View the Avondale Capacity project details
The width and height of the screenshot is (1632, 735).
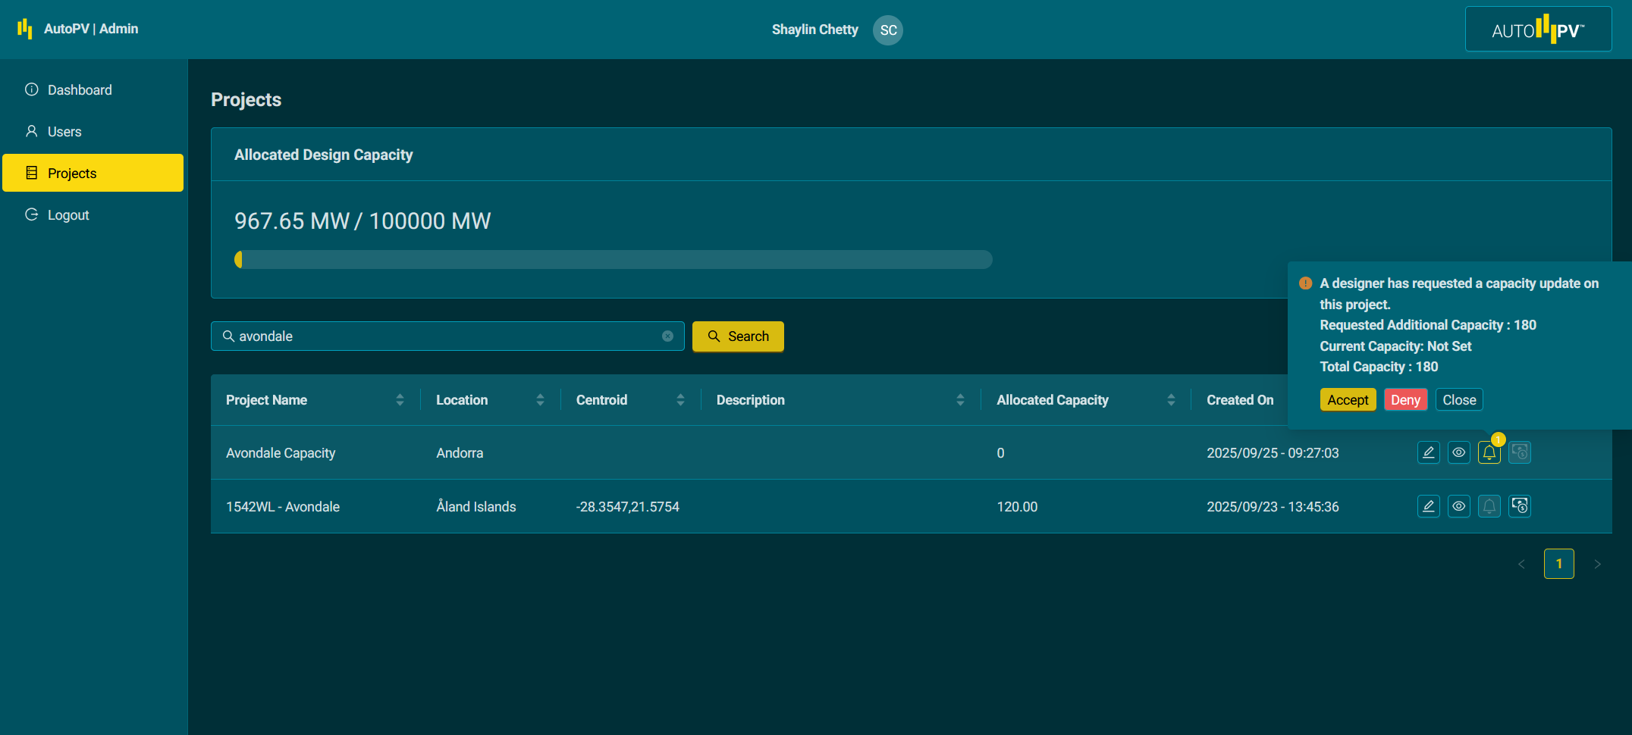[1458, 452]
